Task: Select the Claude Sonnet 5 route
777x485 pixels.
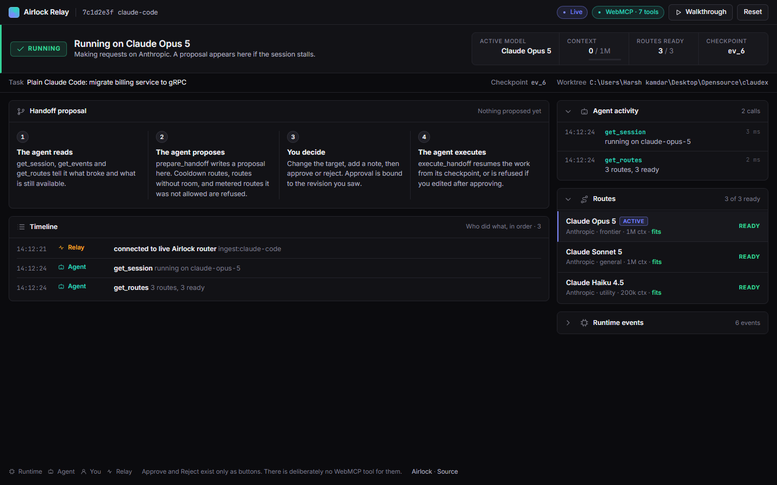Action: (x=663, y=257)
